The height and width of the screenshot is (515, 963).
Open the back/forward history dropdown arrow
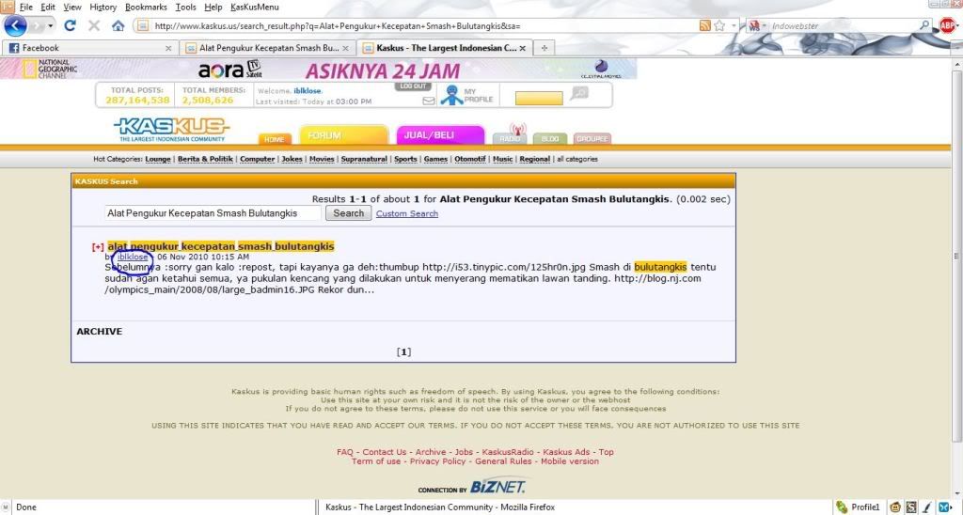tap(51, 25)
